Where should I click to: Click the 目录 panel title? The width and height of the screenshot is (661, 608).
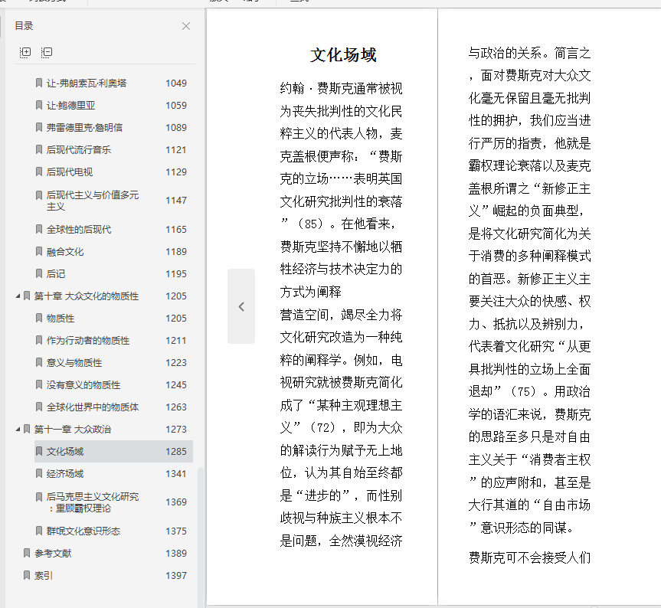[x=24, y=26]
